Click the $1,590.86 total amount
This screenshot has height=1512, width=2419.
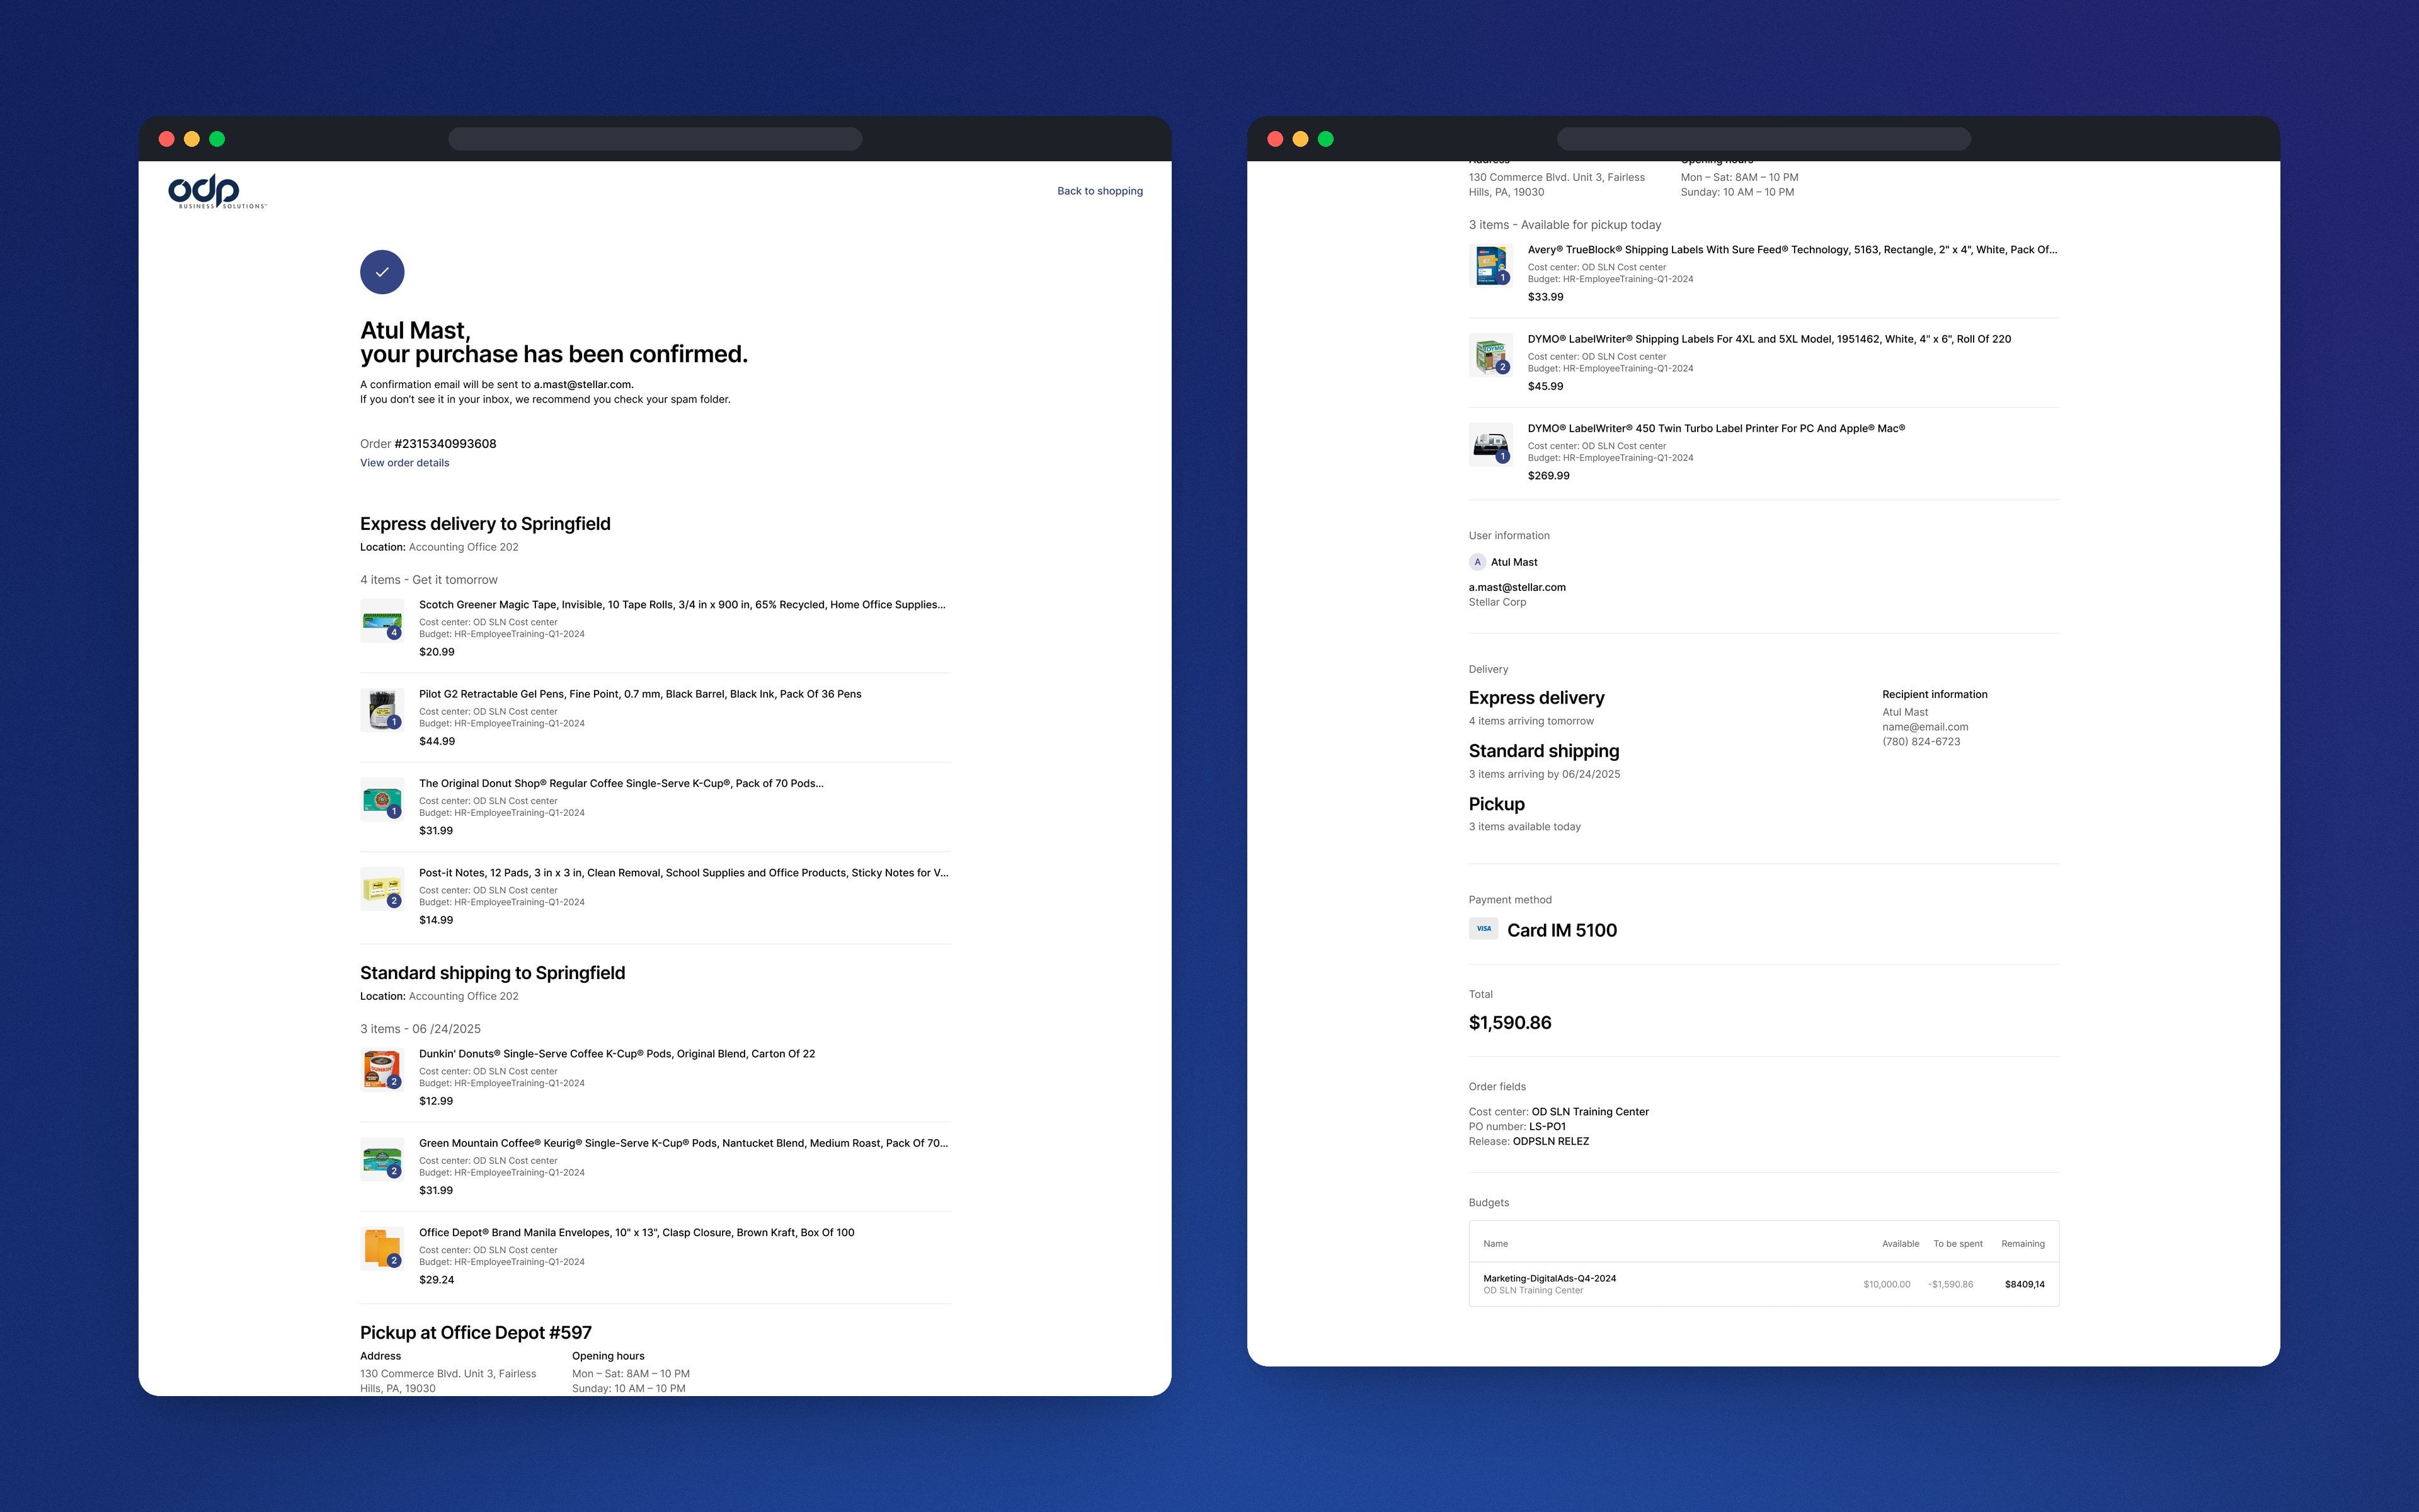(x=1509, y=1023)
